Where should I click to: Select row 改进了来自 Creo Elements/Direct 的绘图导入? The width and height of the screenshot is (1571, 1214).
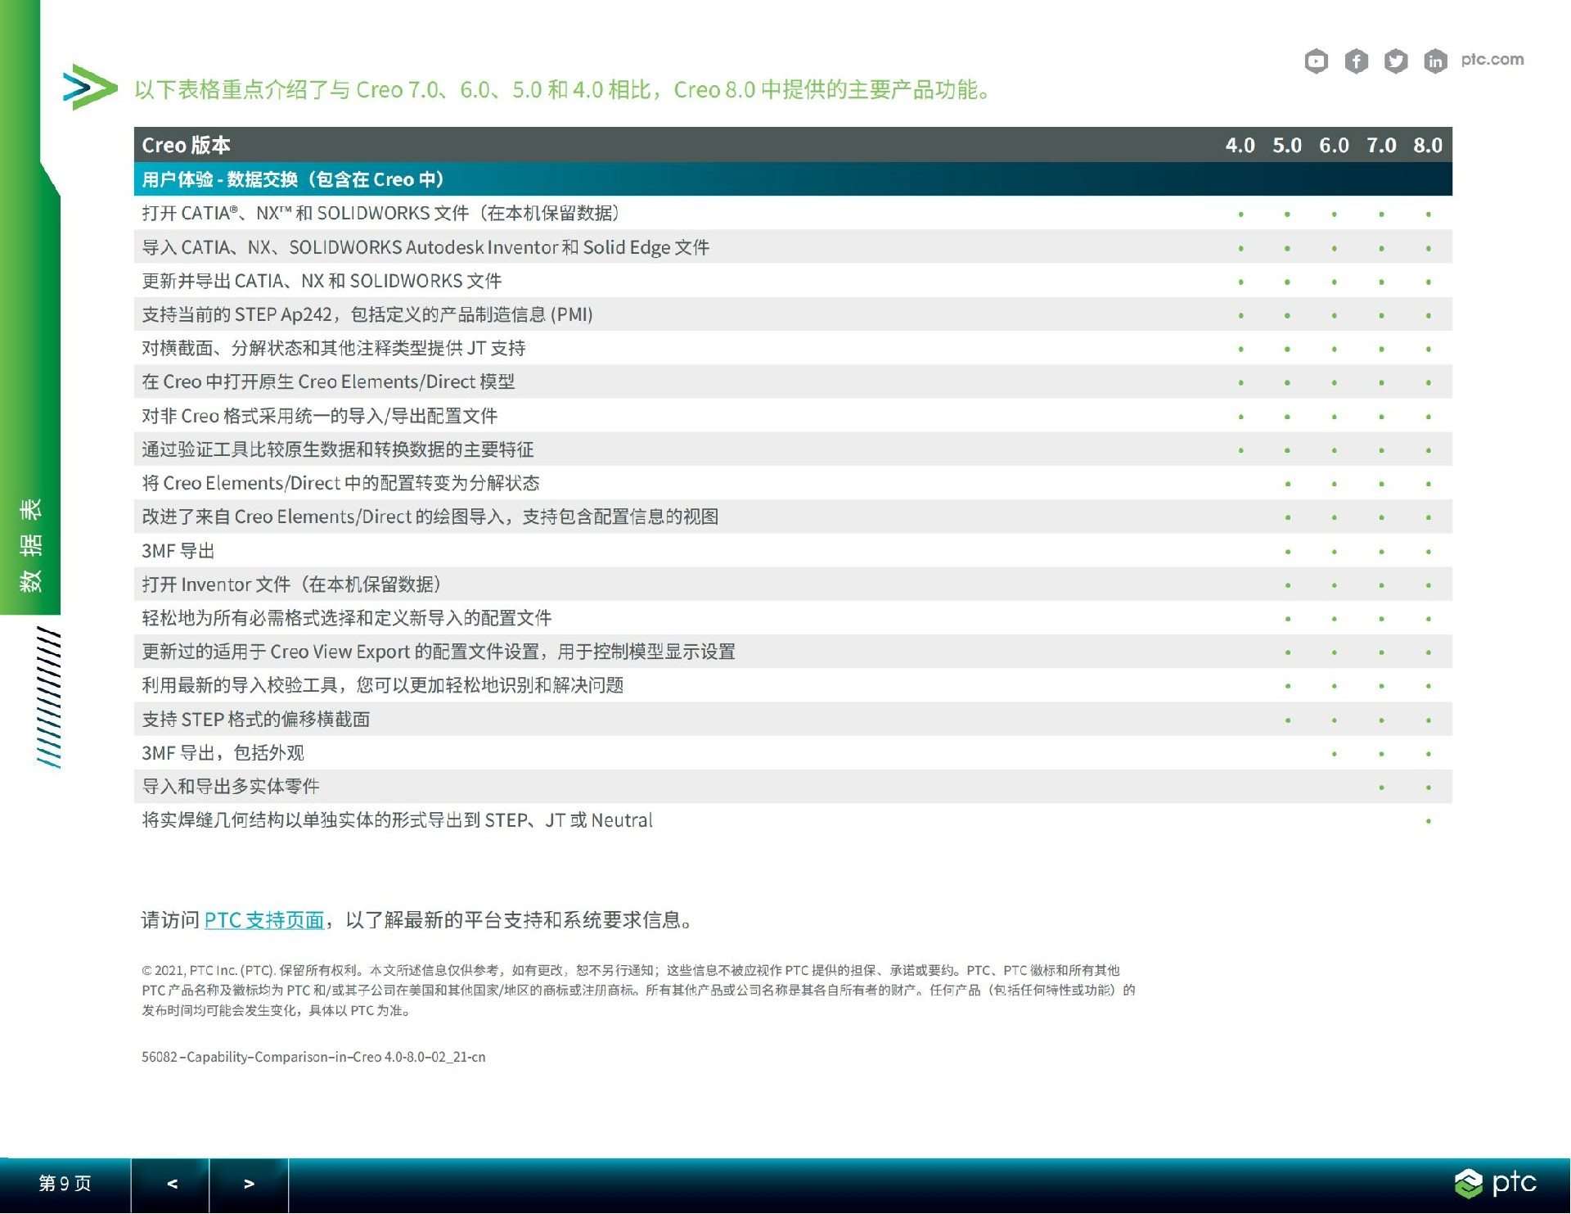pyautogui.click(x=793, y=517)
